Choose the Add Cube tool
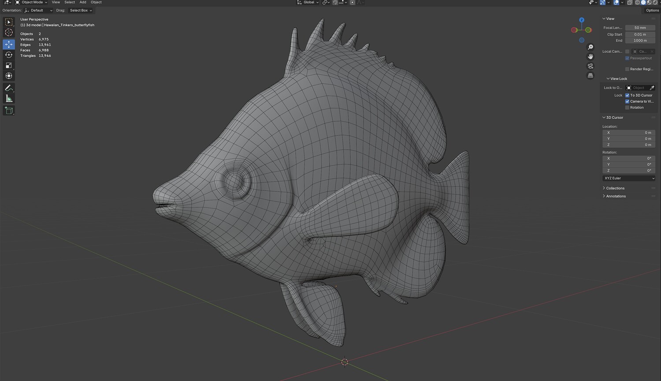This screenshot has height=381, width=661. coord(9,110)
